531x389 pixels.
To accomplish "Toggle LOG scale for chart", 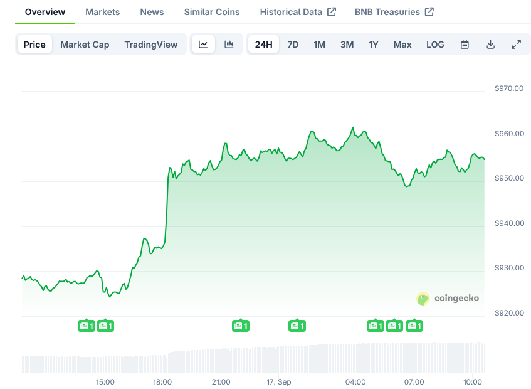I will click(x=435, y=45).
